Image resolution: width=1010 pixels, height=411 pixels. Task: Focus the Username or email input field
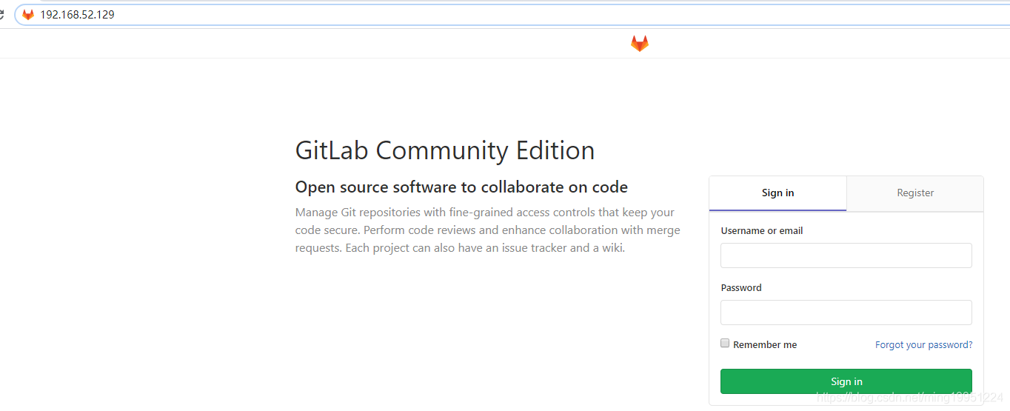846,255
